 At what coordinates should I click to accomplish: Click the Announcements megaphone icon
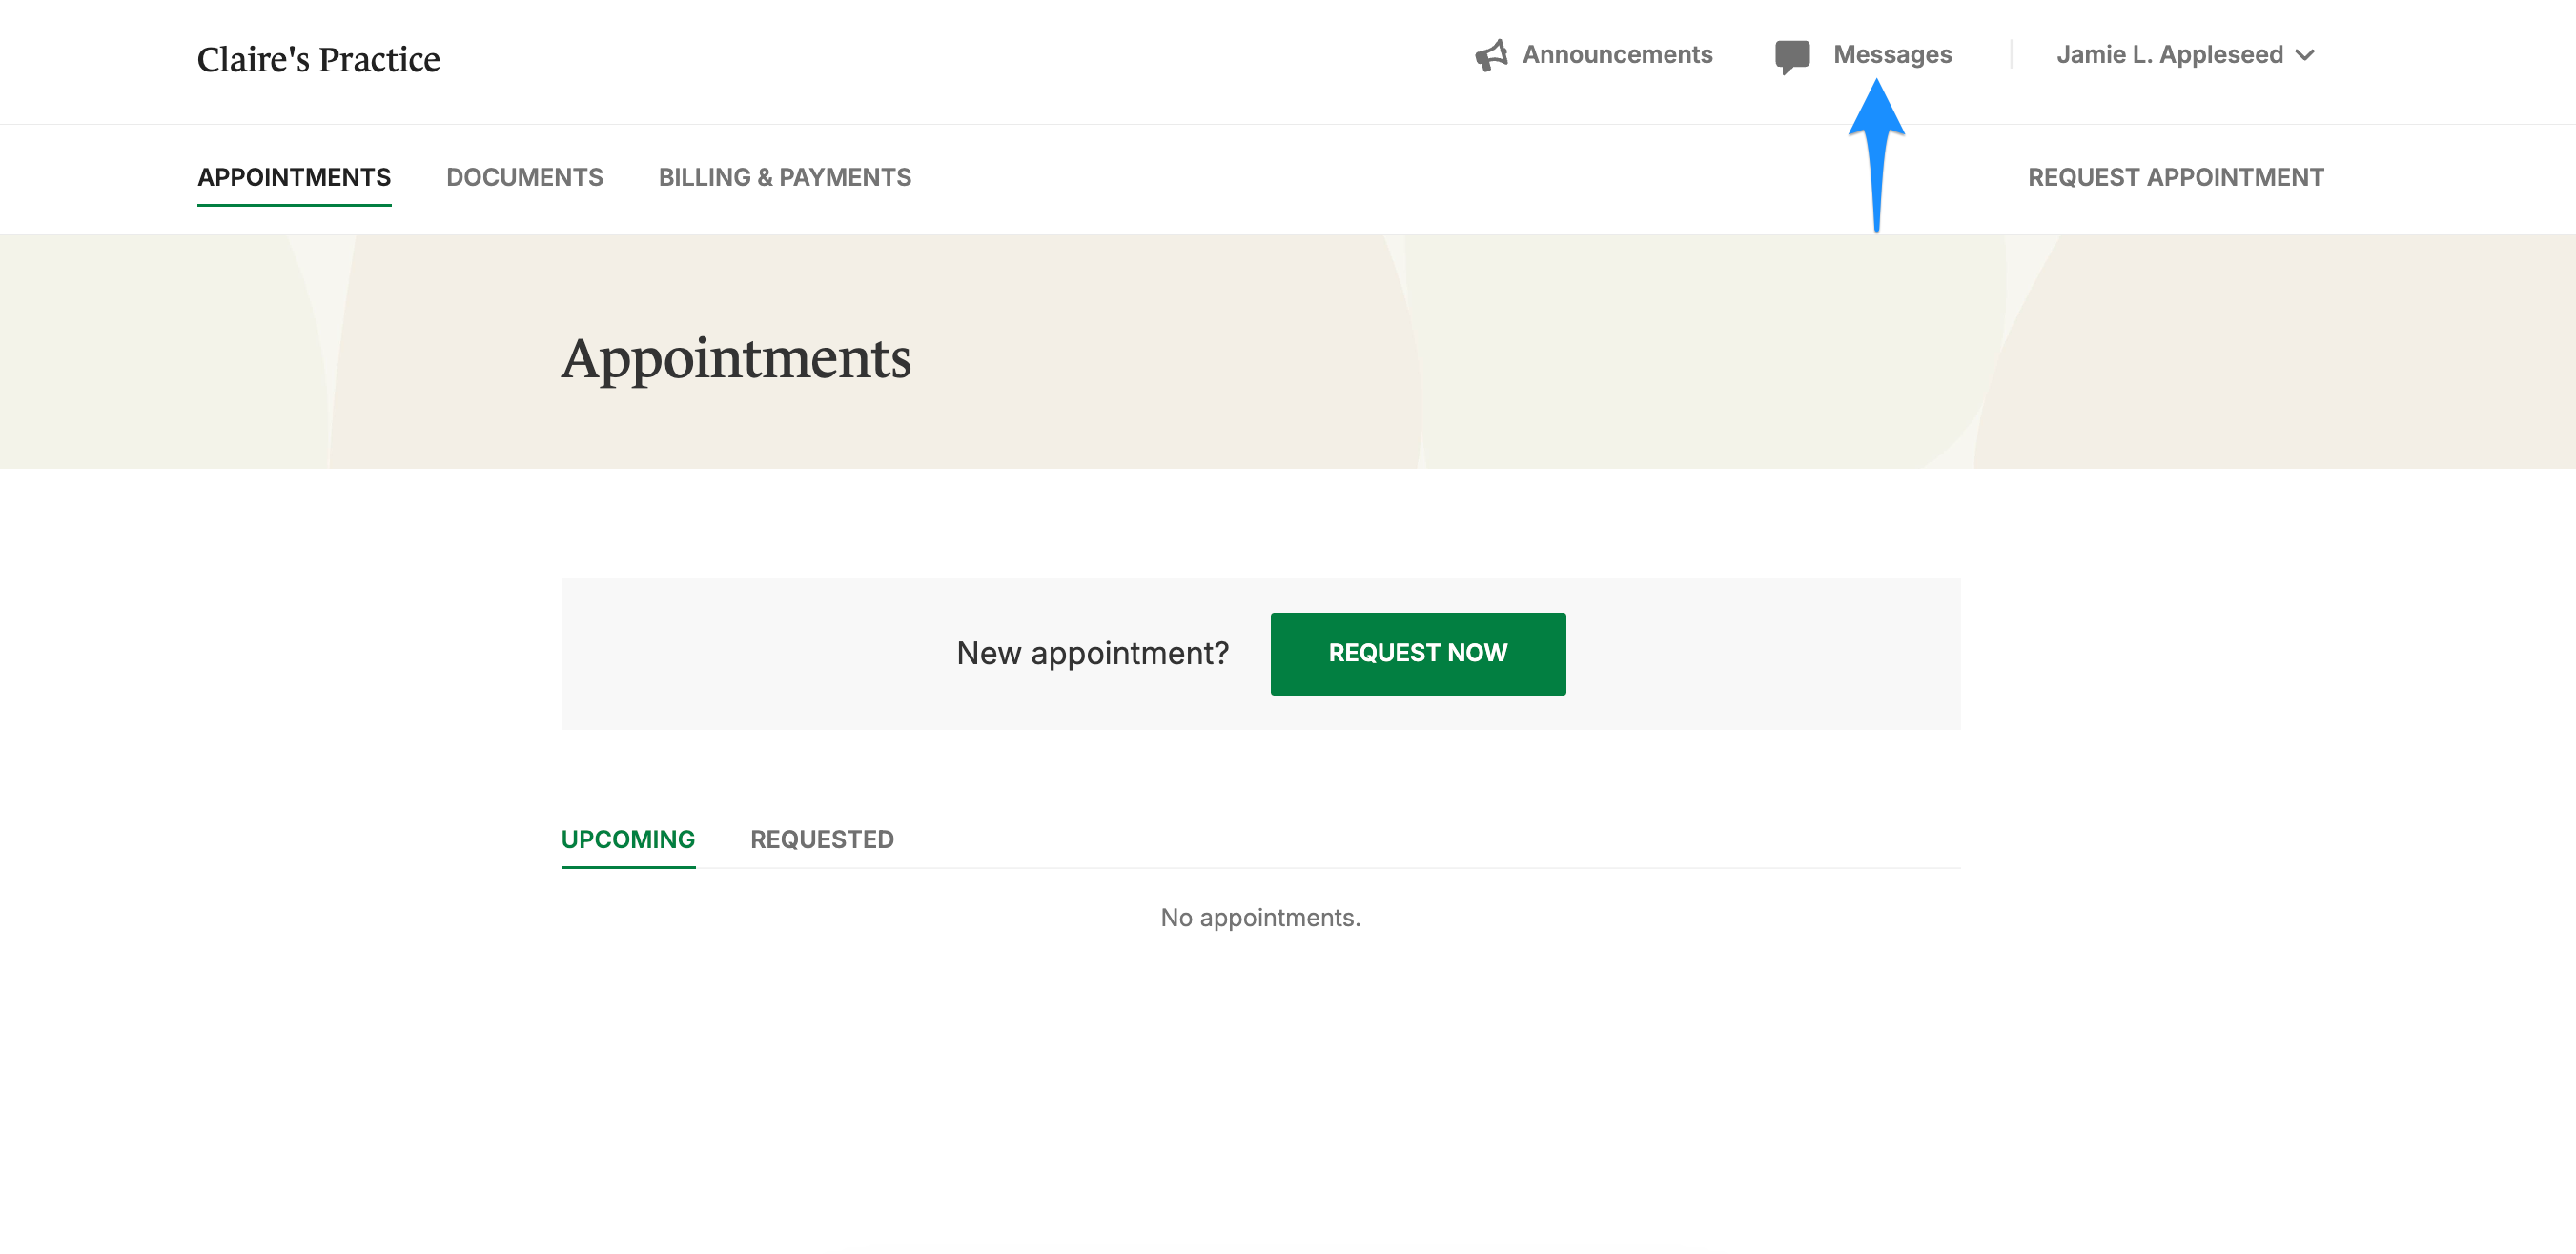[x=1491, y=56]
